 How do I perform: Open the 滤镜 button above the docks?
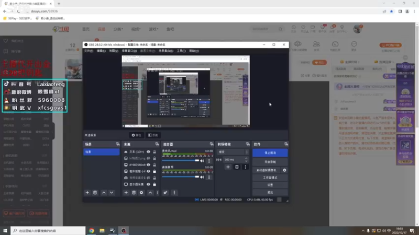(x=153, y=135)
